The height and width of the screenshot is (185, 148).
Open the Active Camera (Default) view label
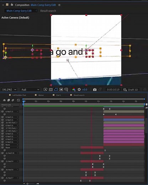tap(15, 17)
